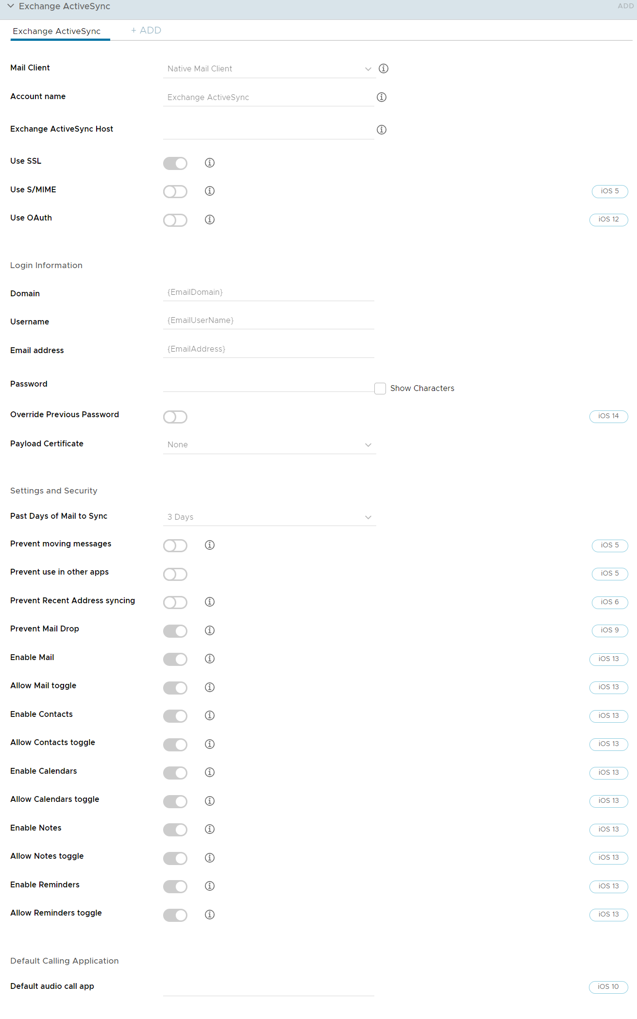Image resolution: width=637 pixels, height=1019 pixels.
Task: Toggle Prevent Recent Address syncing switch
Action: tap(175, 603)
